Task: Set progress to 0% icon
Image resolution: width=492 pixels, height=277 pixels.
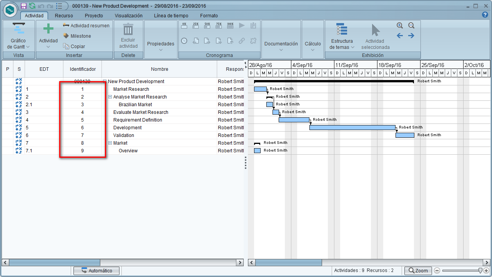Action: tap(184, 25)
